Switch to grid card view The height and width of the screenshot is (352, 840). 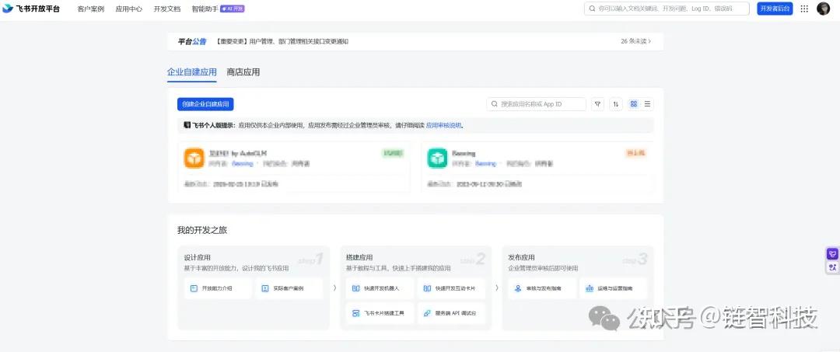pos(634,104)
